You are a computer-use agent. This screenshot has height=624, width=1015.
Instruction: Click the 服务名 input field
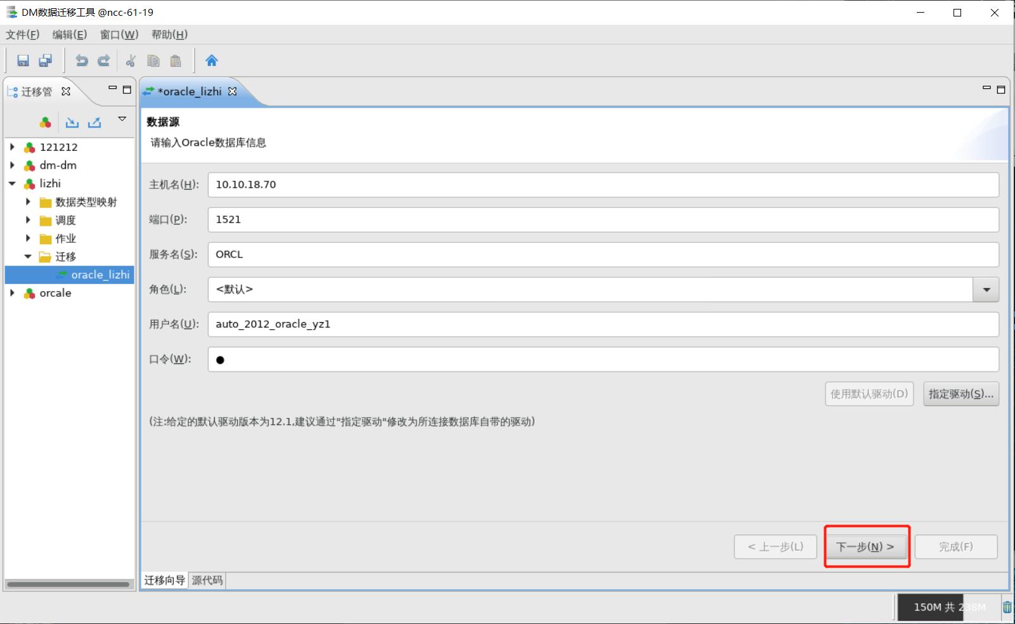pyautogui.click(x=604, y=254)
